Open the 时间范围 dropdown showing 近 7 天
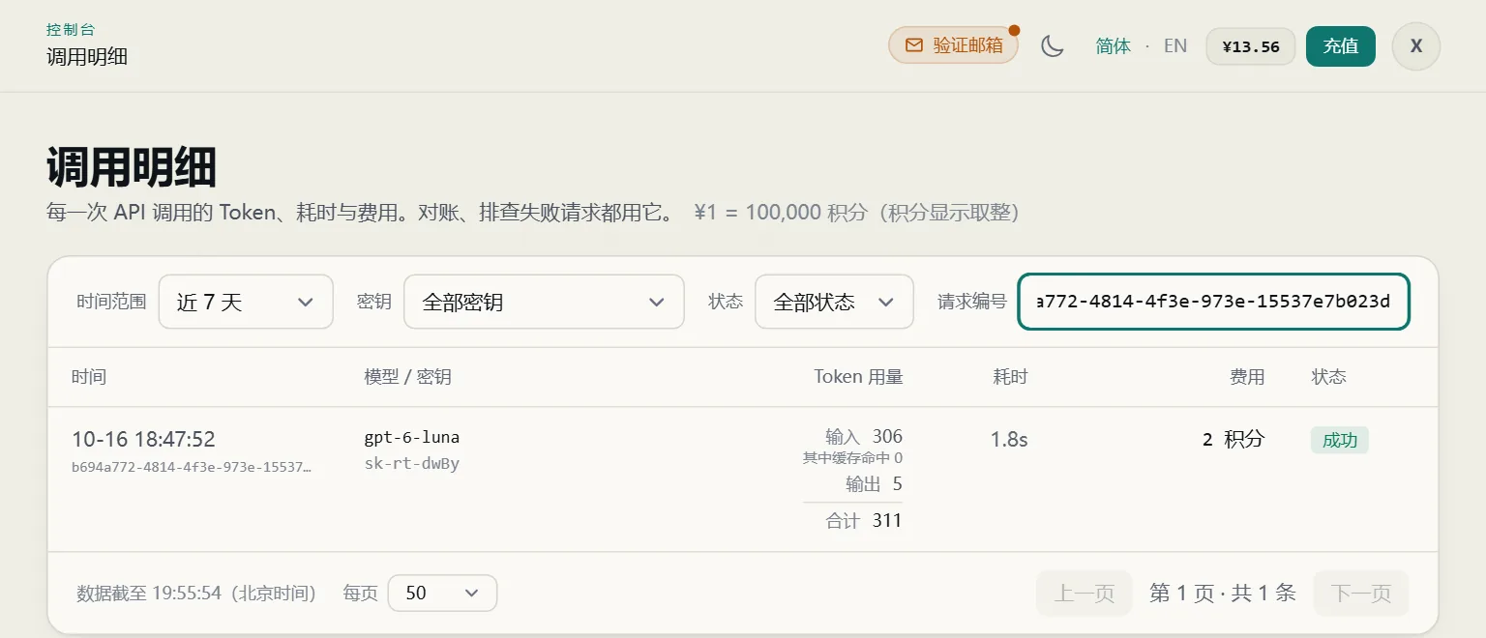 click(246, 302)
